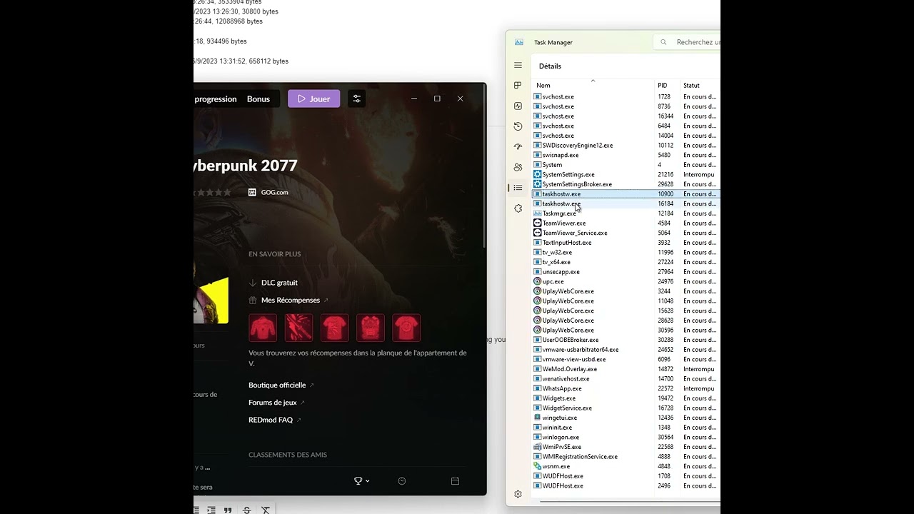Open Users page in Task Manager sidebar
Viewport: 914px width, 514px height.
pos(518,167)
